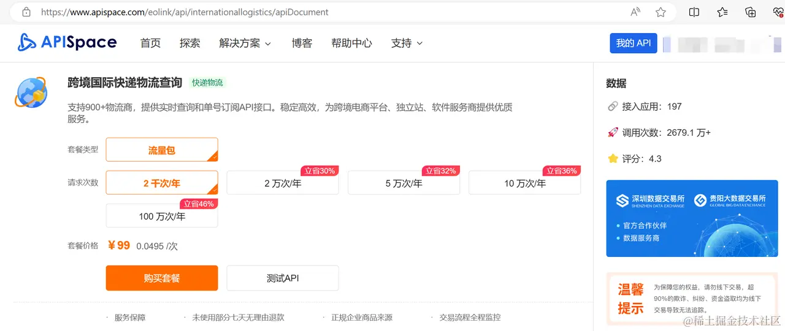
Task: Open the browser favorites list icon
Action: pyautogui.click(x=722, y=12)
